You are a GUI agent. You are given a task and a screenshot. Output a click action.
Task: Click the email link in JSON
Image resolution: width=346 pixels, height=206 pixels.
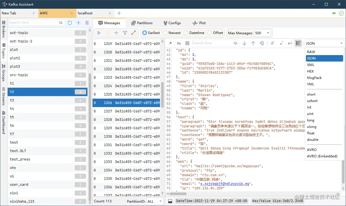point(224,184)
